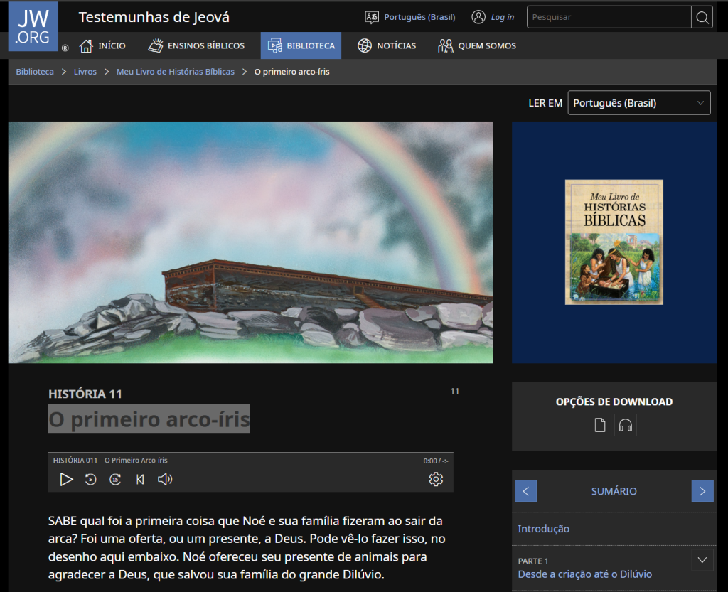Click the Pesquisar search field
728x592 pixels.
point(609,17)
